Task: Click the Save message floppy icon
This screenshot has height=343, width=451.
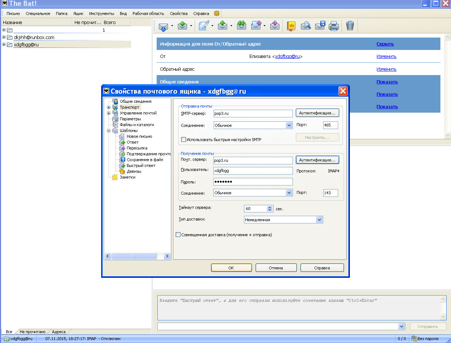Action: [320, 26]
